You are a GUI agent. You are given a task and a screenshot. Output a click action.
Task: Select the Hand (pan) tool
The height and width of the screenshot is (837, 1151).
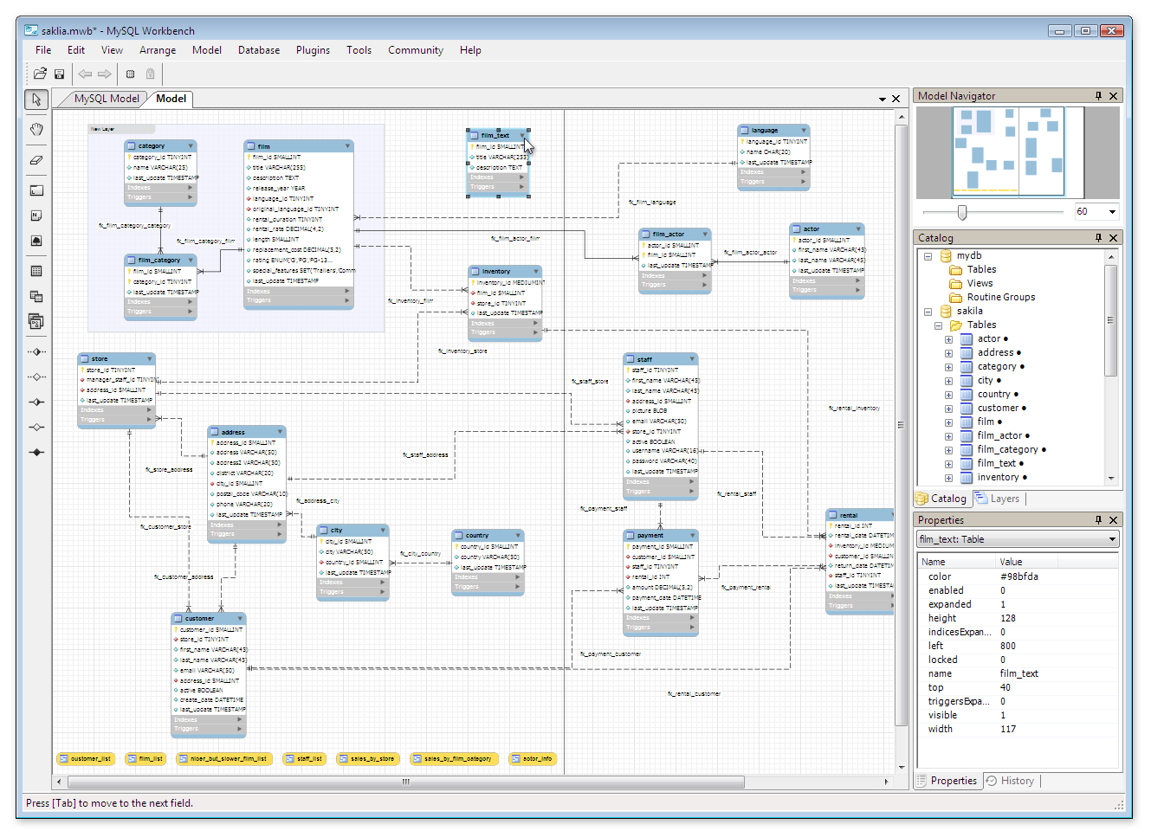pyautogui.click(x=36, y=130)
